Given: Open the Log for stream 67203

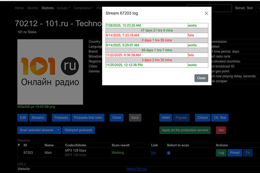Looking at the screenshot, I should 221,153.
